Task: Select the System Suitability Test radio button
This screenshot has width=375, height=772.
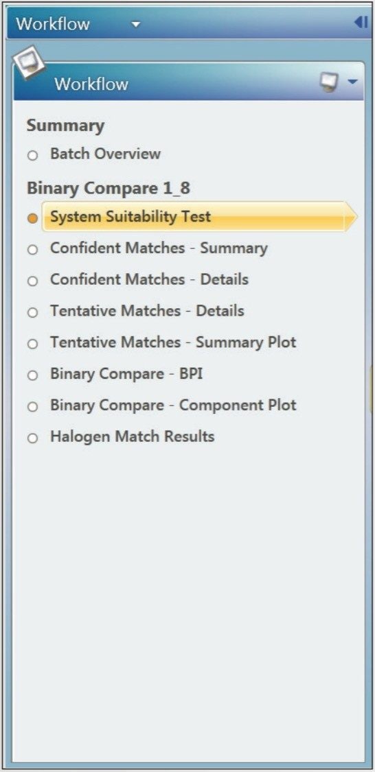Action: (x=32, y=219)
